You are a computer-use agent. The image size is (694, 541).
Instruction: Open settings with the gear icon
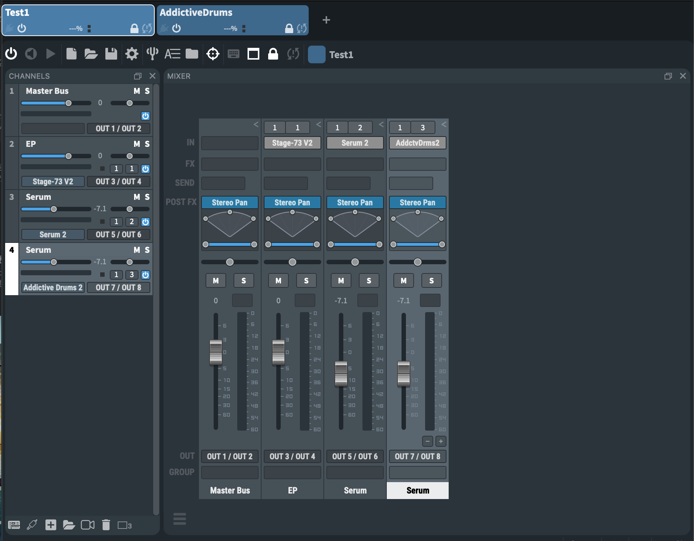[132, 54]
